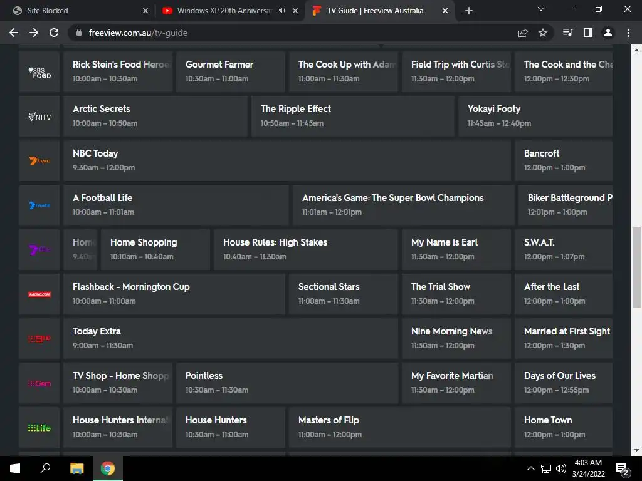Open the Chrome three-dot menu
Screen dimensions: 642x481
coord(628,33)
